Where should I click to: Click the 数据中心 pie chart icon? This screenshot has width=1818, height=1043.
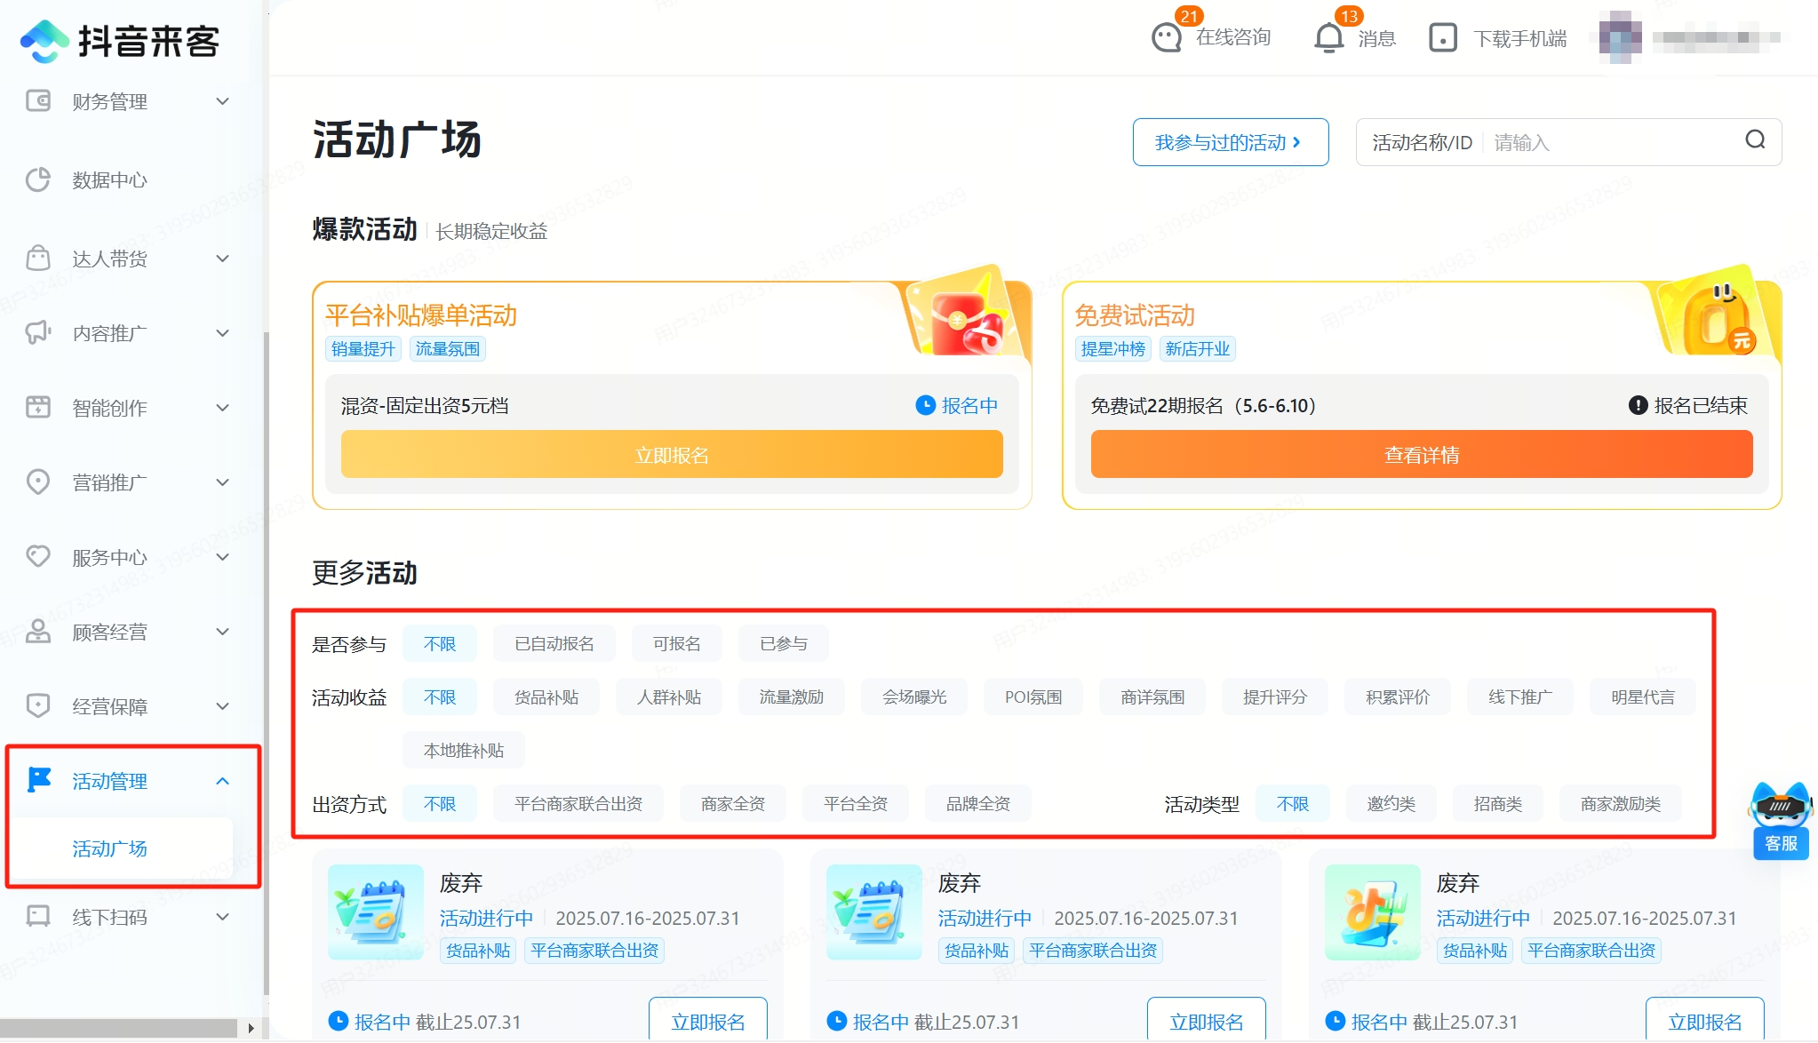[x=38, y=179]
